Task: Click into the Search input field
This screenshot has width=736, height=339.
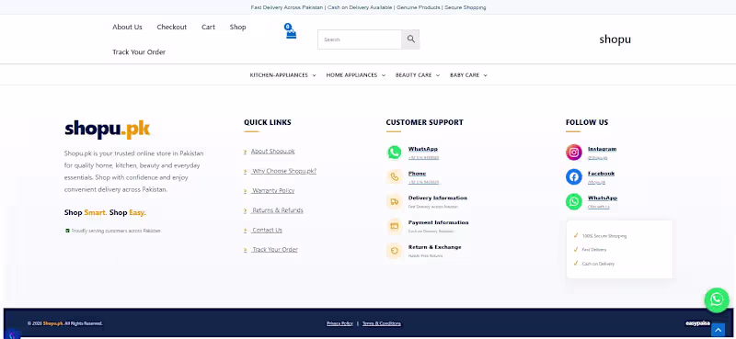Action: pyautogui.click(x=360, y=40)
